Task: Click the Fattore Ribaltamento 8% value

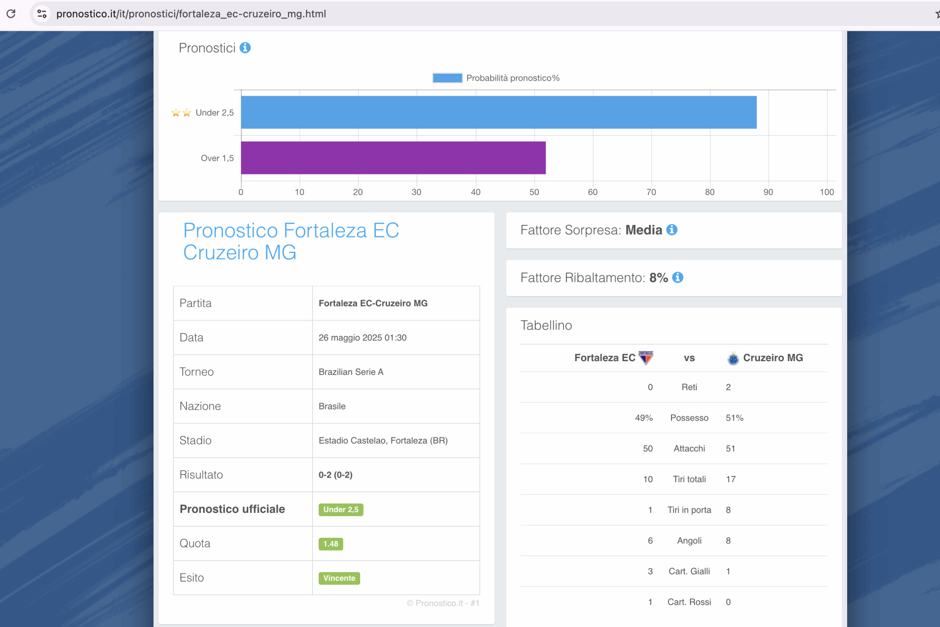Action: coord(658,278)
